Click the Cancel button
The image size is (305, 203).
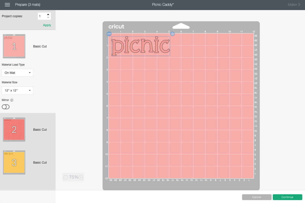point(257,197)
